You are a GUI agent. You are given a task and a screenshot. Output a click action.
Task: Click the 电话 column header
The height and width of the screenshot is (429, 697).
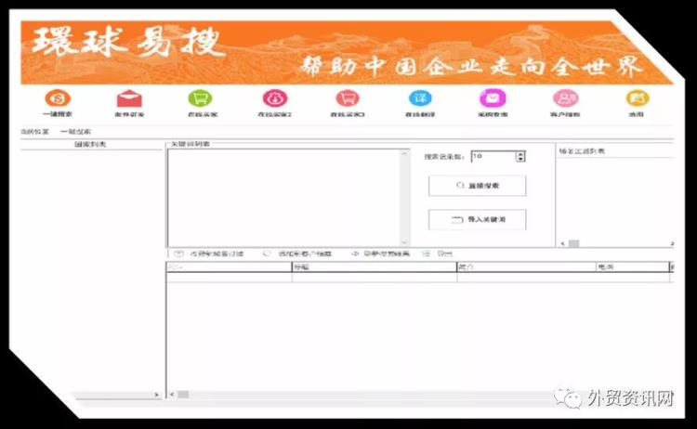coord(632,266)
